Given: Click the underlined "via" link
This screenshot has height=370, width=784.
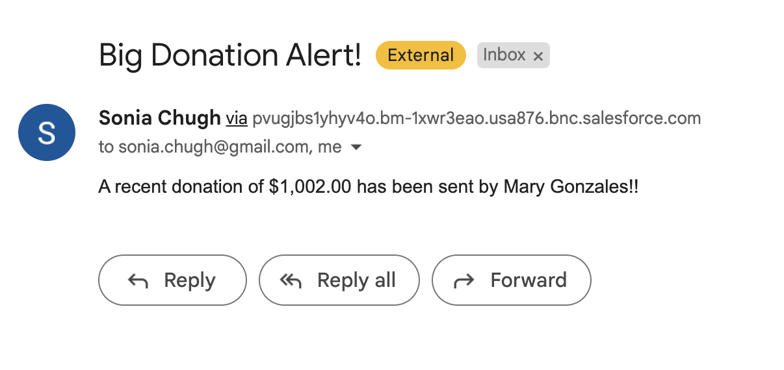Looking at the screenshot, I should [x=237, y=118].
